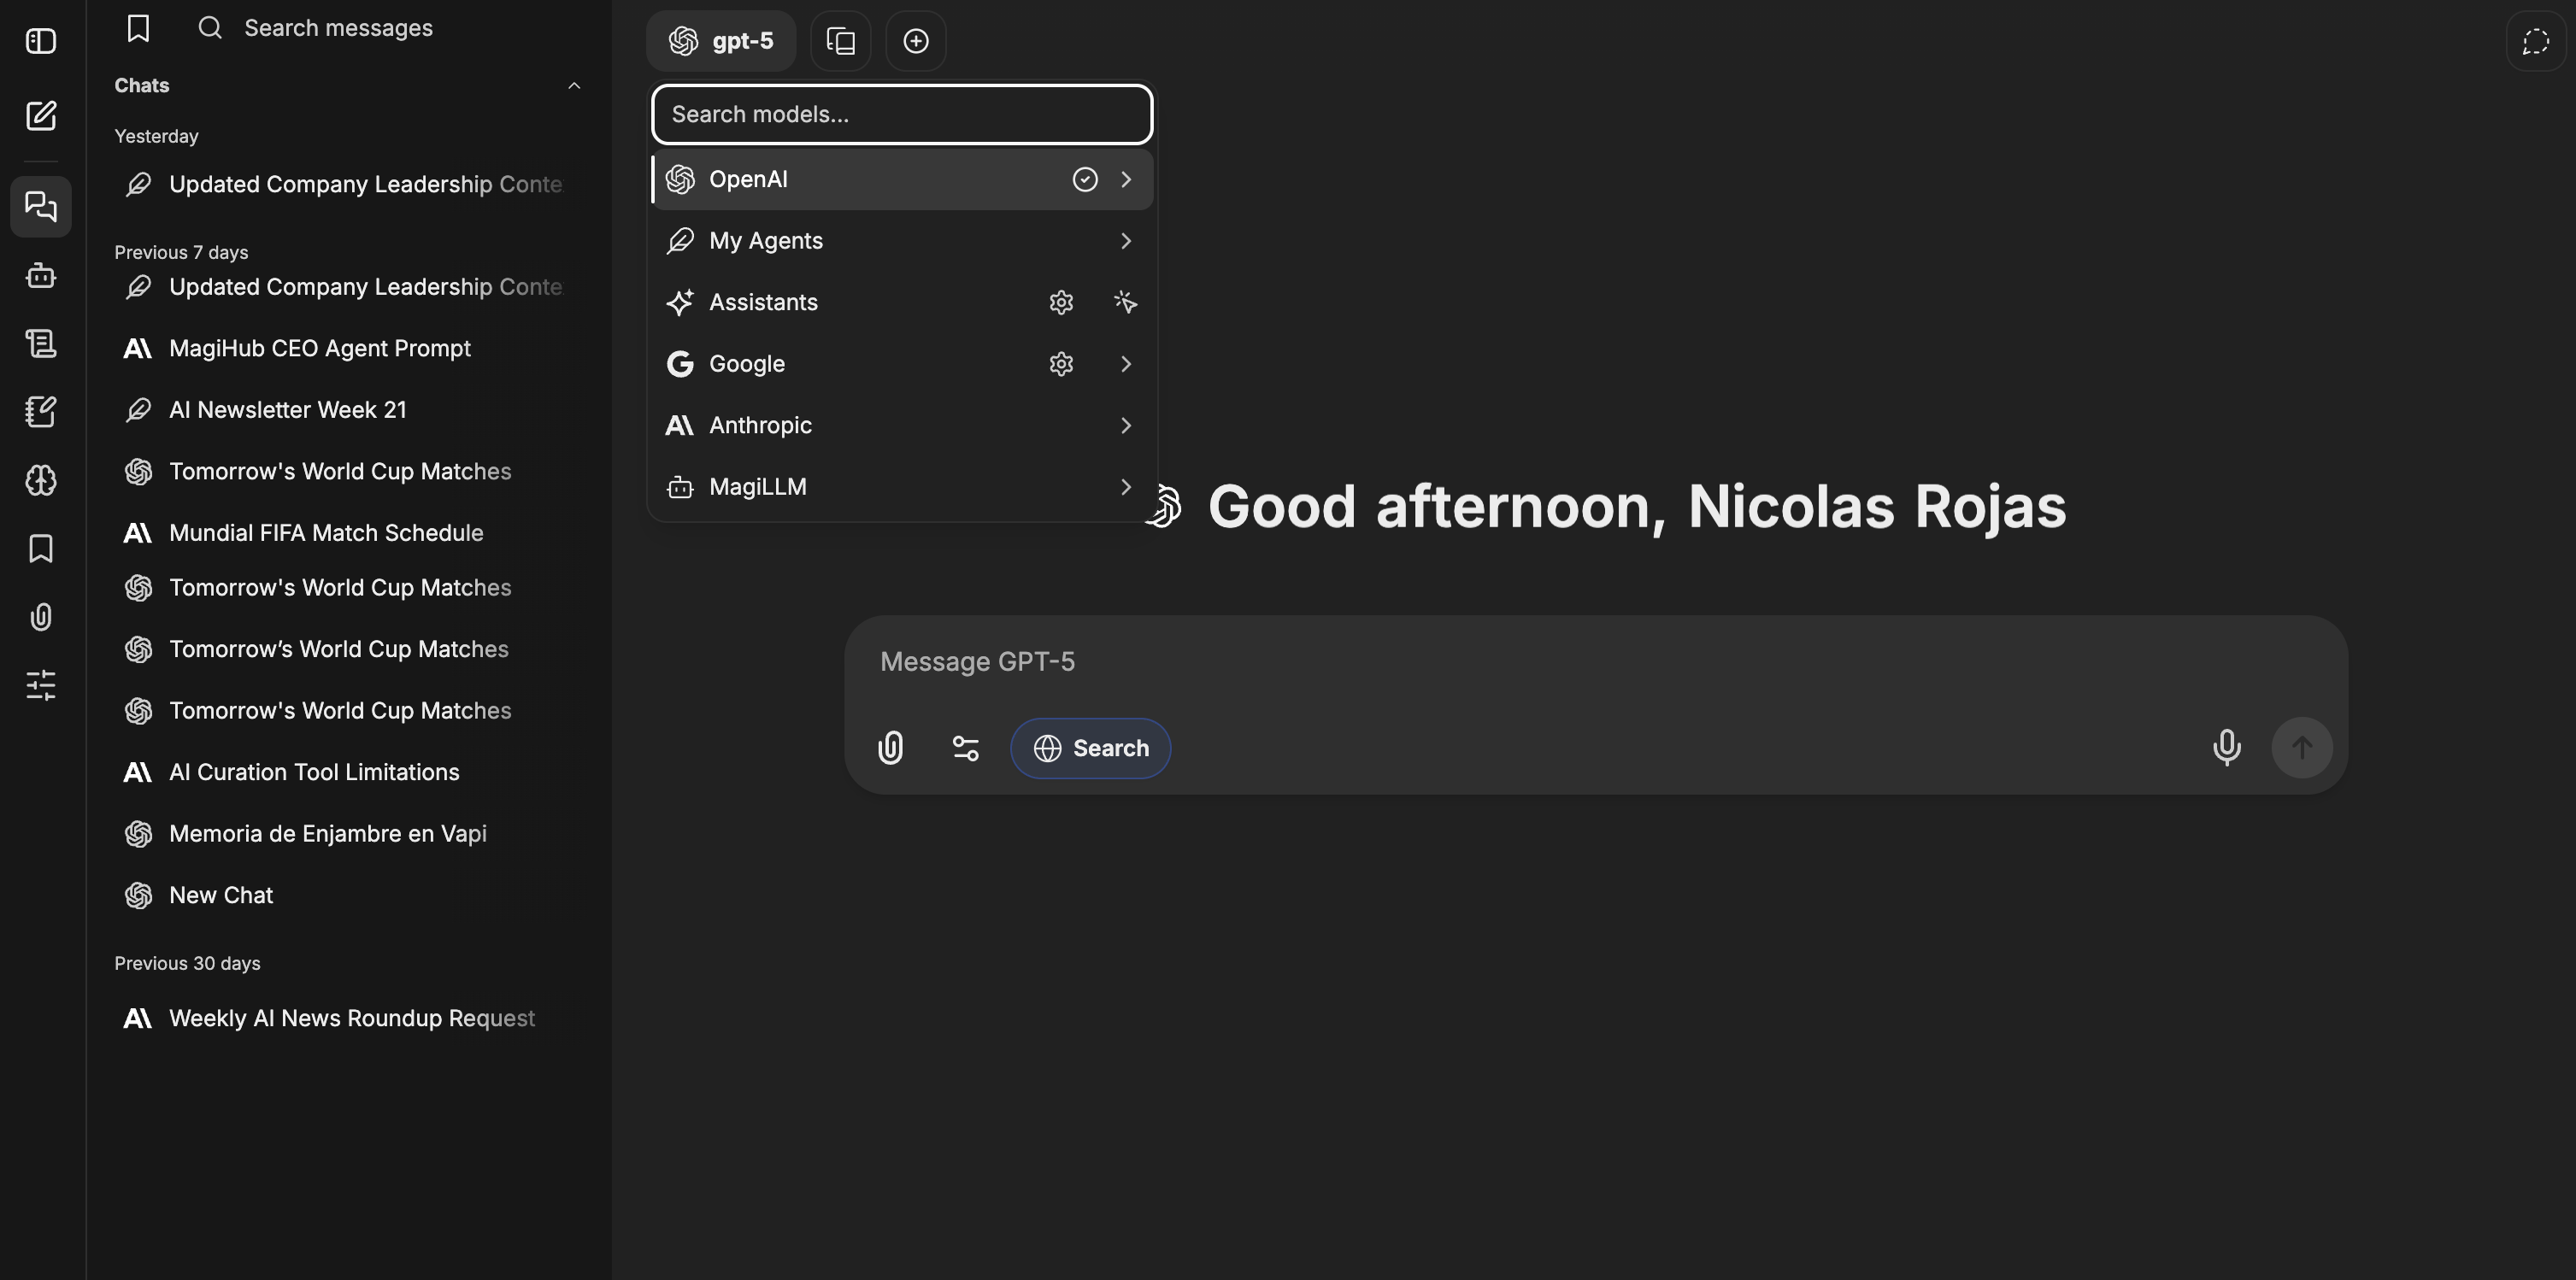This screenshot has width=2576, height=1280.
Task: Click the plus circle icon in top bar
Action: (x=916, y=41)
